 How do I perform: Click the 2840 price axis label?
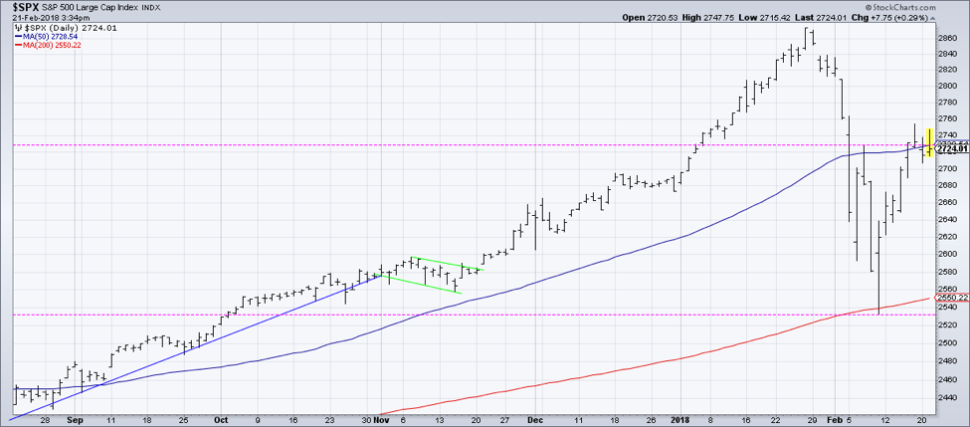(x=948, y=55)
